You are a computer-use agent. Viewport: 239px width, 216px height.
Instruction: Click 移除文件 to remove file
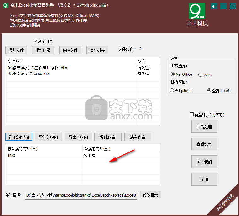[x=70, y=50]
